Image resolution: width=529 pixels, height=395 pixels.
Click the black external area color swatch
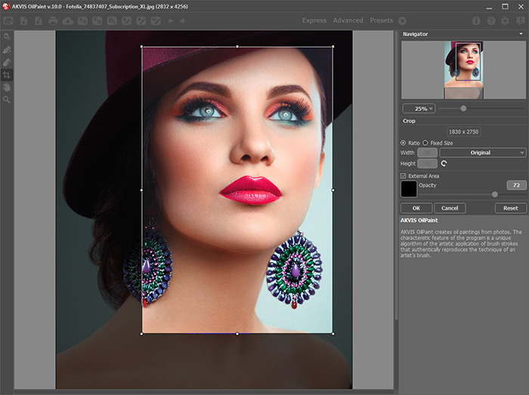click(408, 189)
